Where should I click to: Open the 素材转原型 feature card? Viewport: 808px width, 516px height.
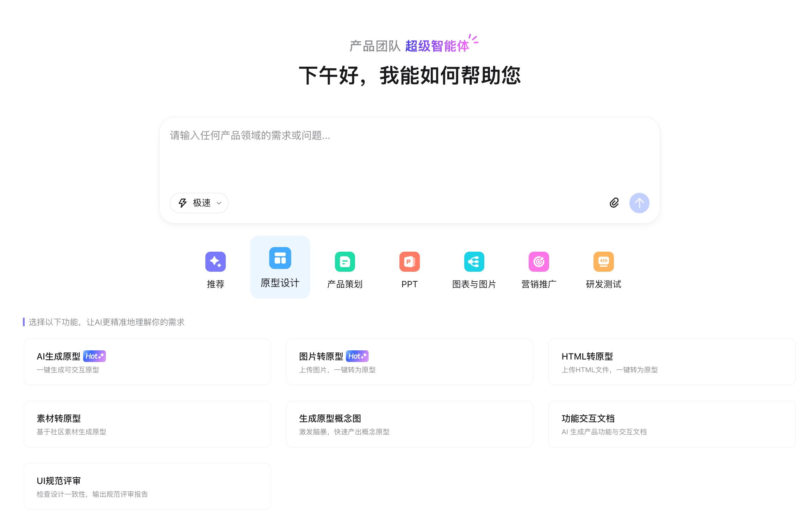[147, 424]
